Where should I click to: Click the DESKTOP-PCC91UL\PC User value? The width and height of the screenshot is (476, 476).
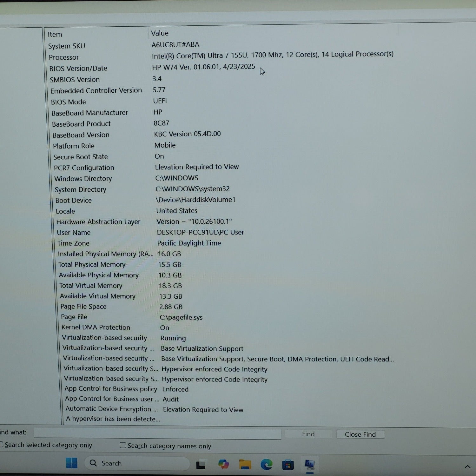[x=201, y=232]
